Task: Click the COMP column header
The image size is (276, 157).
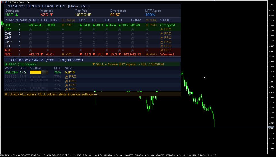Action: (x=136, y=20)
